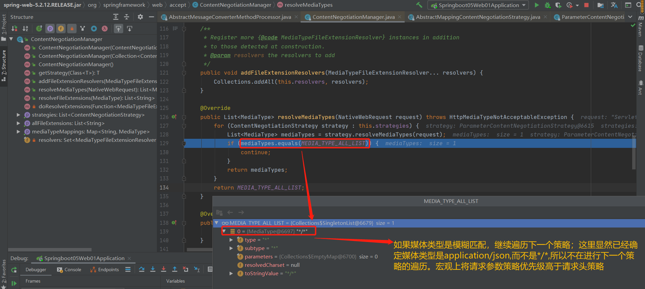Open the Console tab
Viewport: 645px width, 289px height.
tap(69, 270)
